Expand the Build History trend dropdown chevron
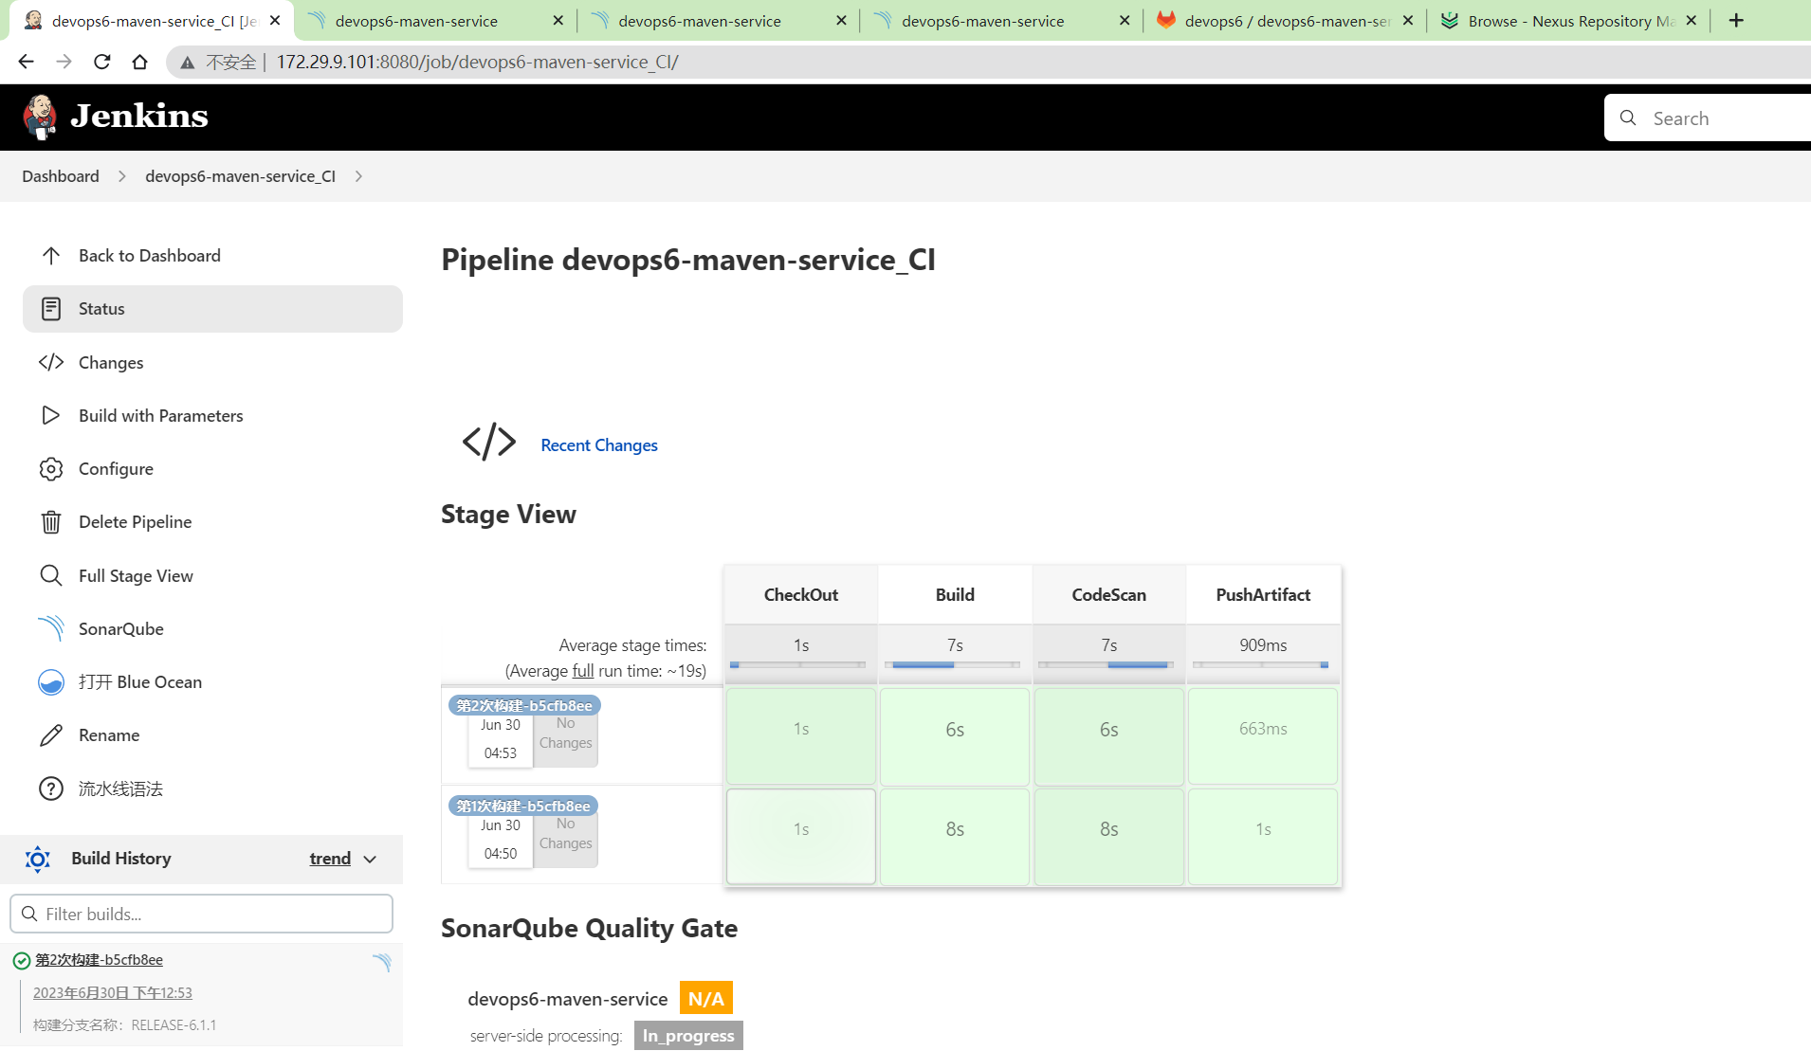The height and width of the screenshot is (1051, 1811). (x=370, y=860)
